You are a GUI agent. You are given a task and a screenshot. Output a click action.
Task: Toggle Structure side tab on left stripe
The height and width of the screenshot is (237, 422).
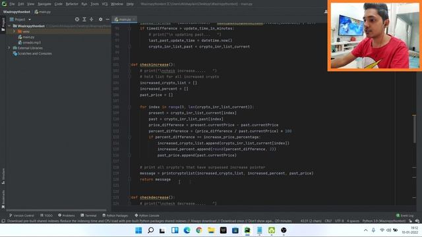[x=3, y=176]
